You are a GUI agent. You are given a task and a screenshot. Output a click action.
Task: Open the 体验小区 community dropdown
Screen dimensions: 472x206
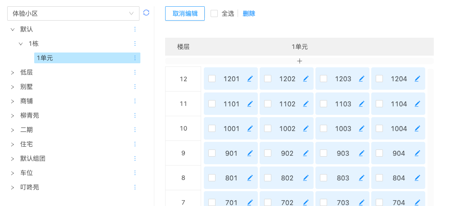(73, 13)
